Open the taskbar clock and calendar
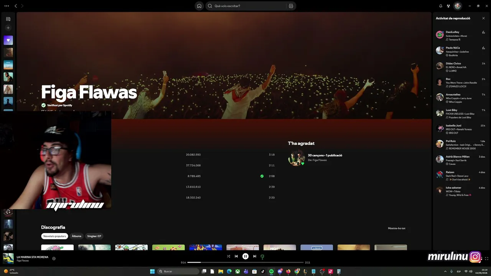Viewport: 491px width, 276px height. tap(481, 271)
